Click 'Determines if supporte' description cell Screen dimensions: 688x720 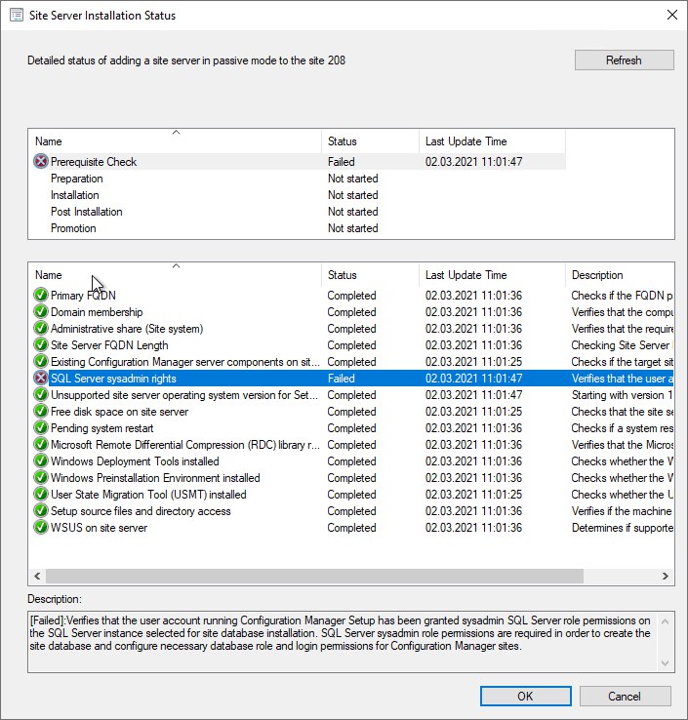[623, 528]
